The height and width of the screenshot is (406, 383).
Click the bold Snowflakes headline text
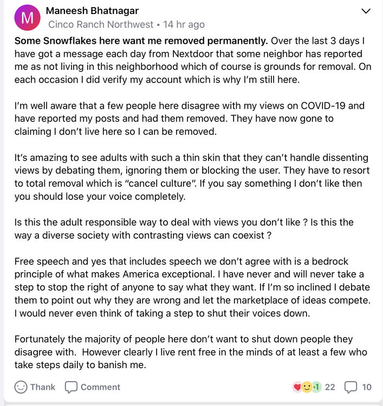[141, 41]
